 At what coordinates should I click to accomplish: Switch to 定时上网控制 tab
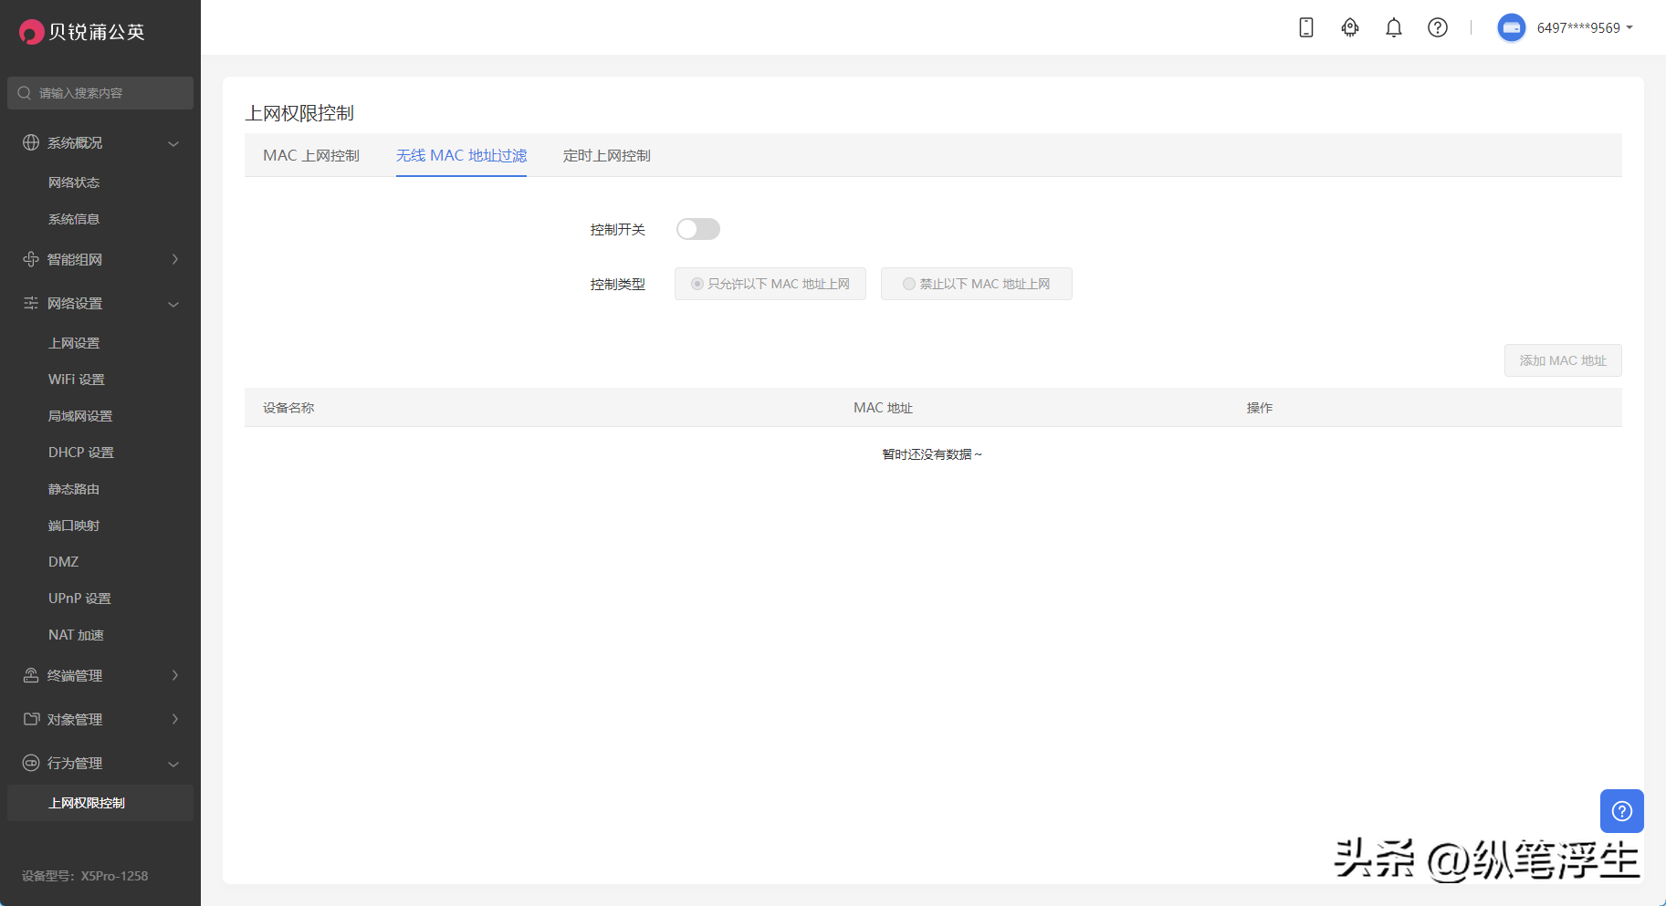pyautogui.click(x=607, y=155)
